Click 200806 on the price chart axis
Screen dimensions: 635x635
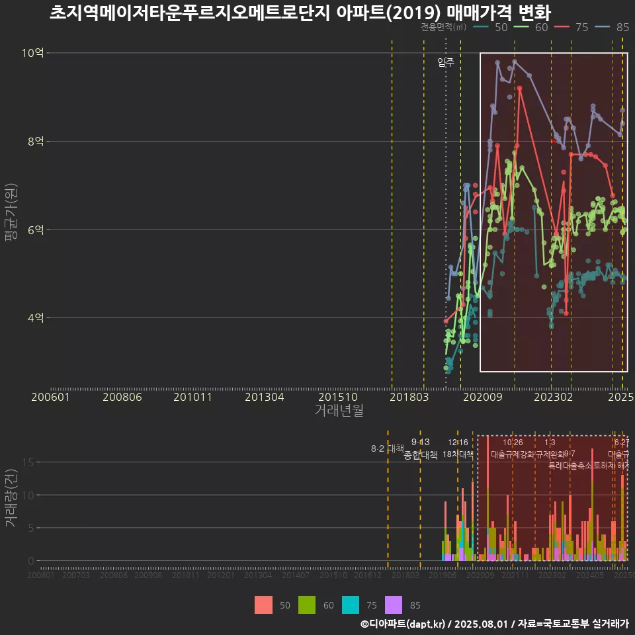(x=122, y=397)
